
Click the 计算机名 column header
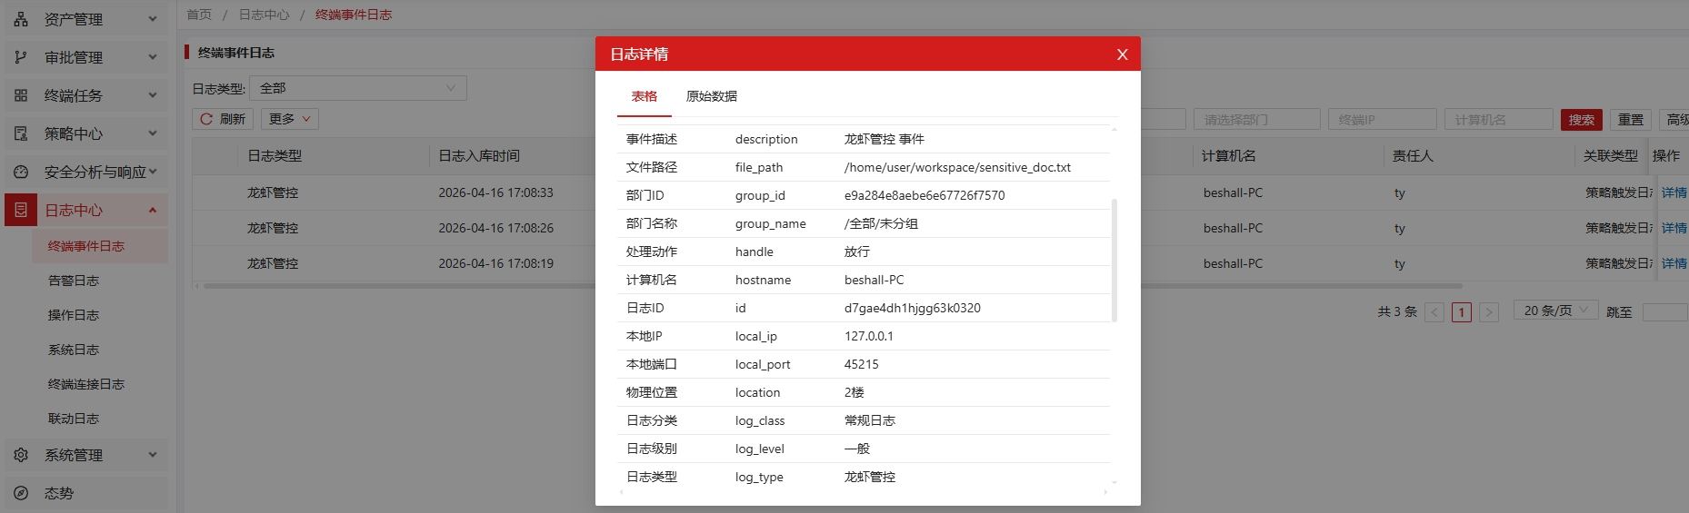(1229, 156)
